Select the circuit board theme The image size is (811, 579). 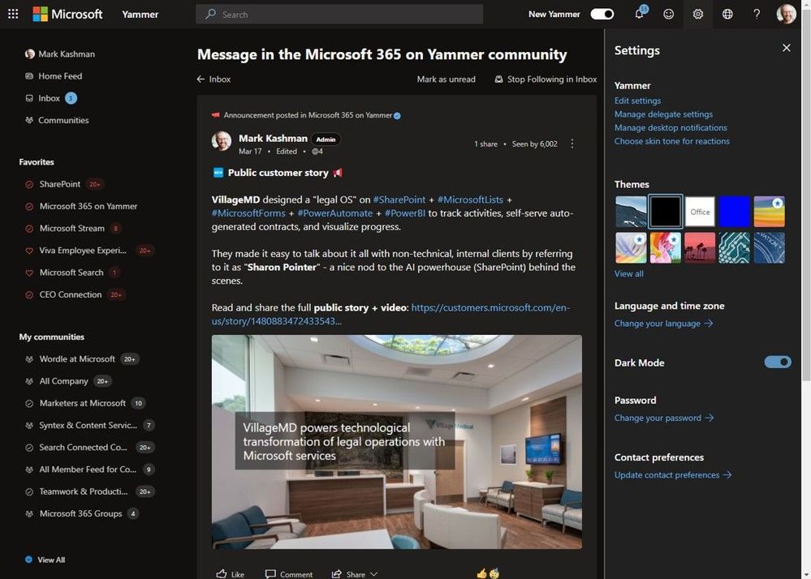734,247
